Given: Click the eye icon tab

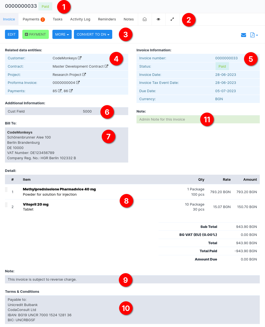Looking at the screenshot, I should 159,19.
